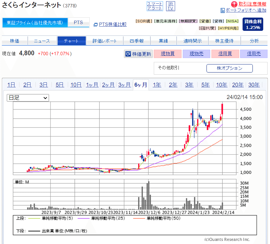Screen dimensions: 270x244
Task: Click the 信用売 button
Action: 254,54
